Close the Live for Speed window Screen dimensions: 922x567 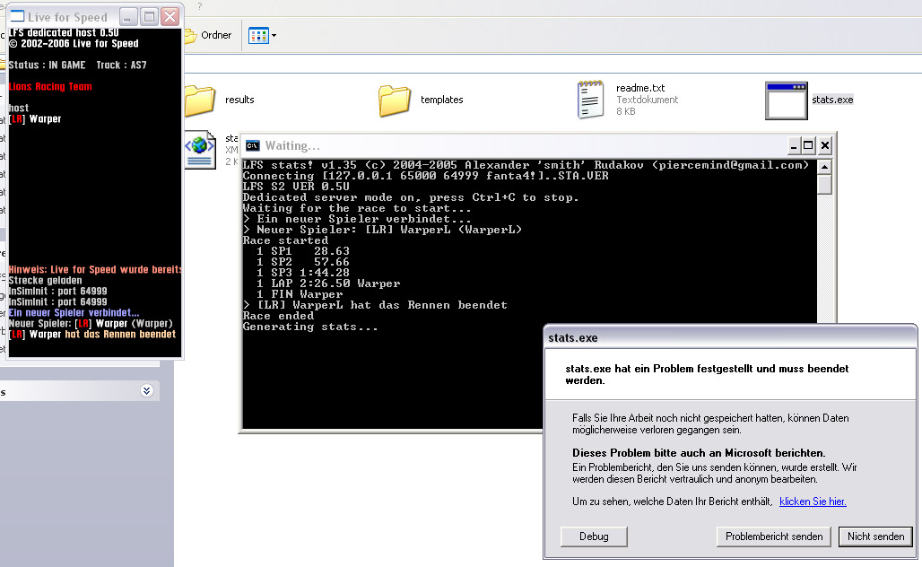click(x=170, y=16)
